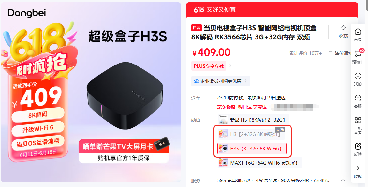Select the 新品 H5 8K解码 2+32G option
Screen dimensions: 368x187
click(253, 120)
